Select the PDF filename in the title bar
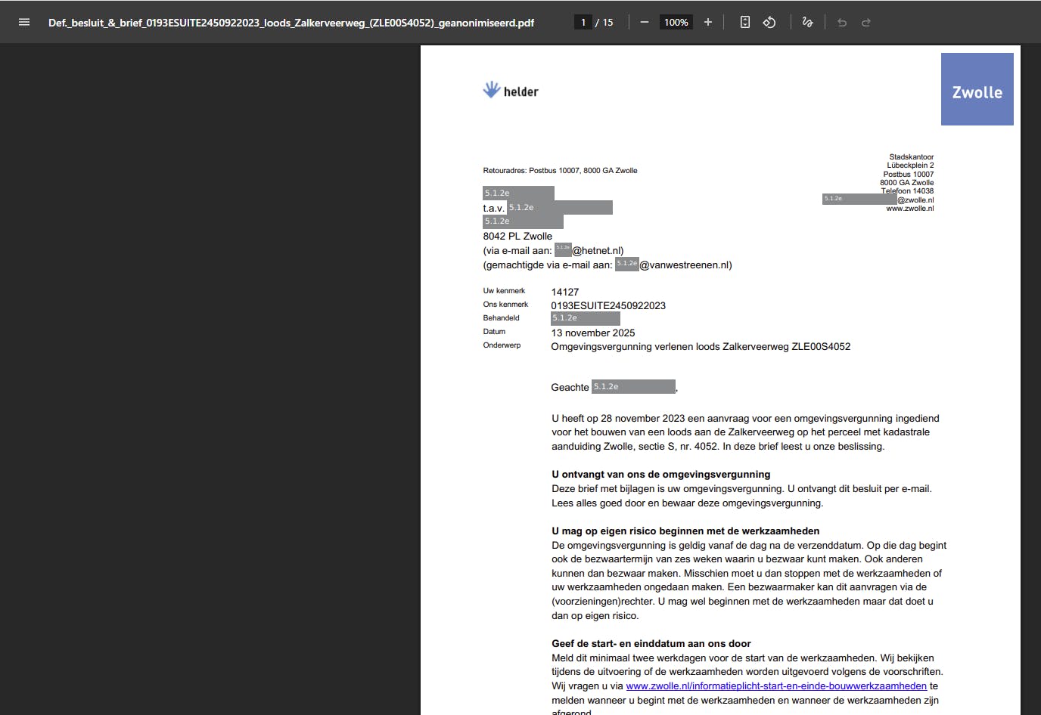This screenshot has width=1041, height=715. 291,23
